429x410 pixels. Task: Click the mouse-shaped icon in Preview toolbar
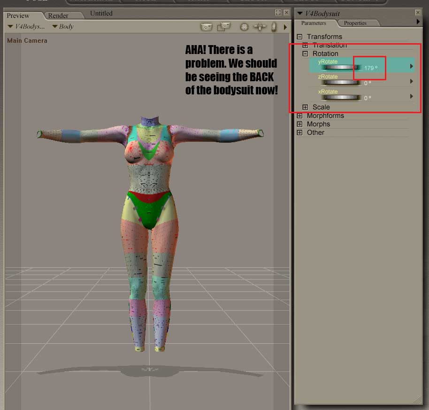274,27
